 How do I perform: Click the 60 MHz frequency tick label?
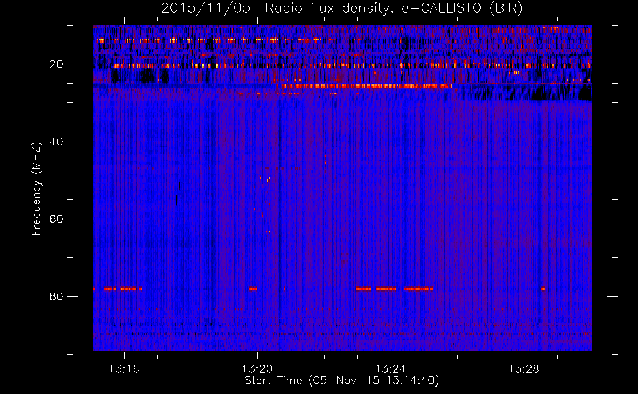coord(57,219)
